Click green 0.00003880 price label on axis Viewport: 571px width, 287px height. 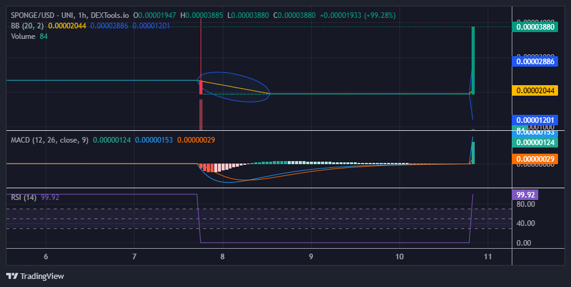[x=535, y=27]
